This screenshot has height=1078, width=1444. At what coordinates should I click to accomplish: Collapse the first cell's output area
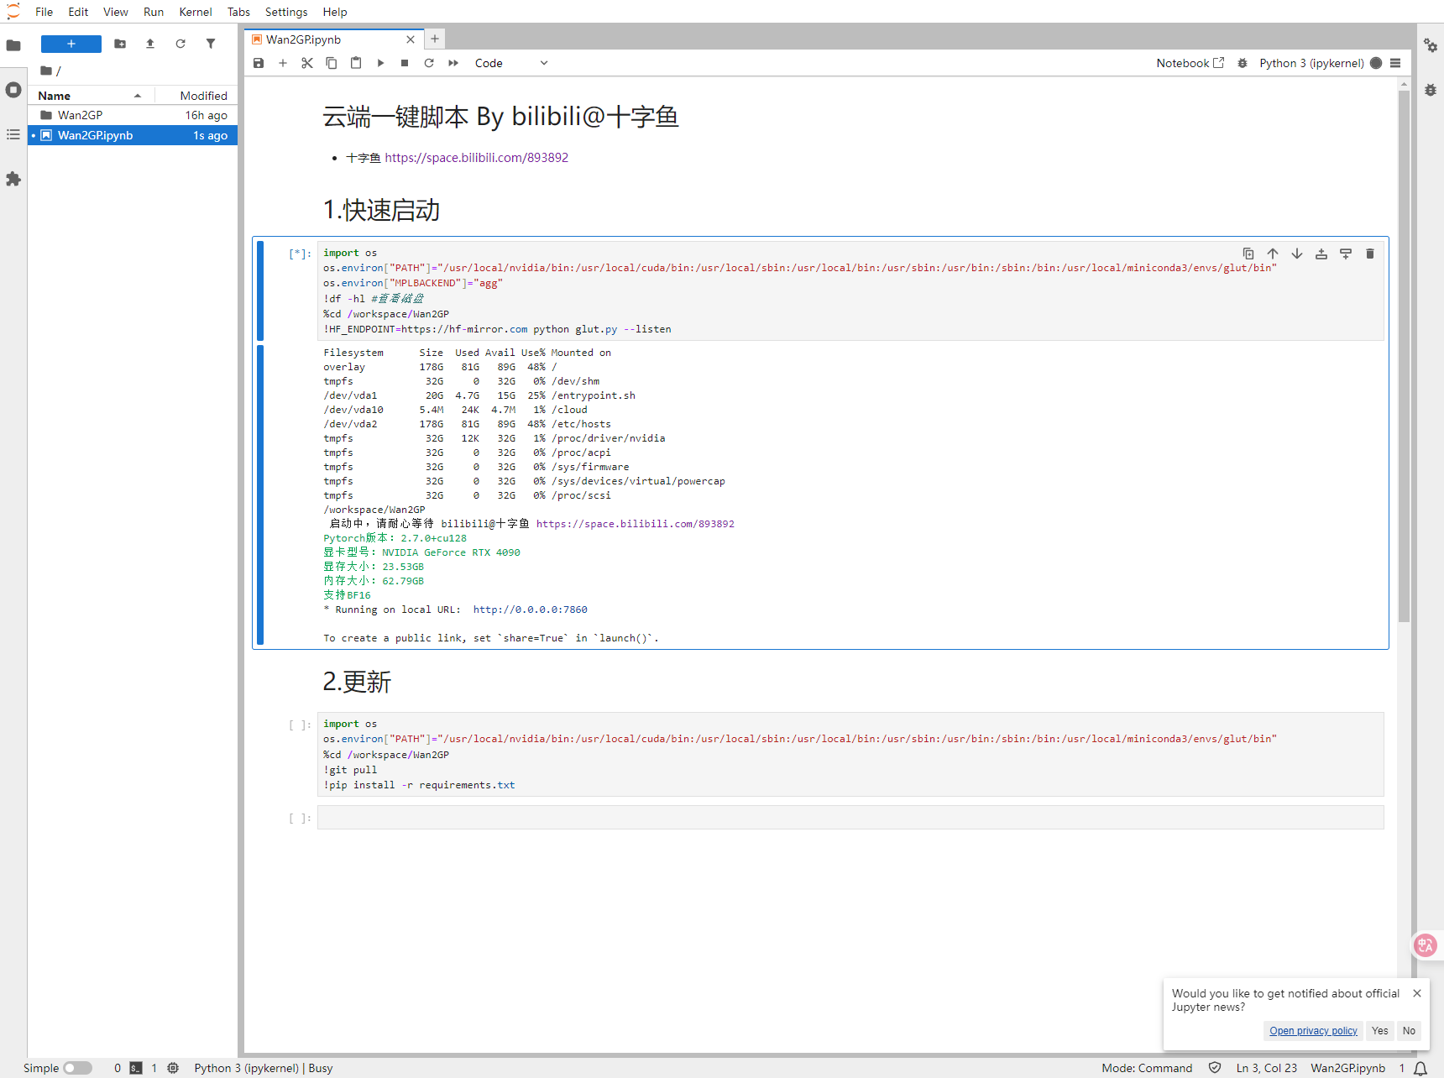[x=260, y=495]
